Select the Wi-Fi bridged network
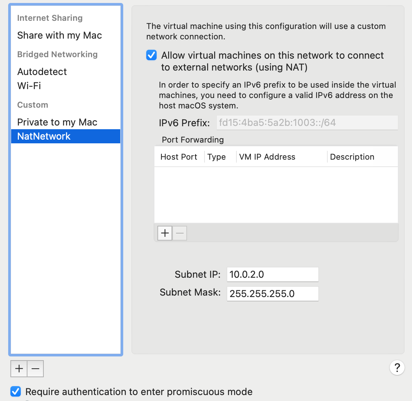The image size is (412, 401). pos(29,86)
